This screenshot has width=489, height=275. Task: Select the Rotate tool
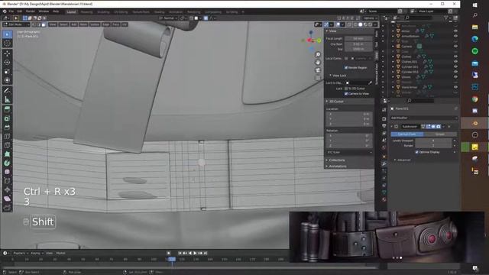point(7,63)
